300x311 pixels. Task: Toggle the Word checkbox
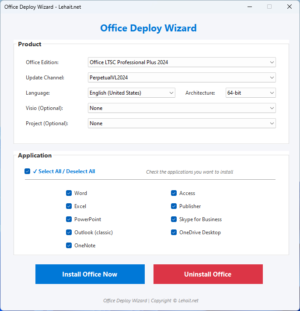[x=69, y=193]
